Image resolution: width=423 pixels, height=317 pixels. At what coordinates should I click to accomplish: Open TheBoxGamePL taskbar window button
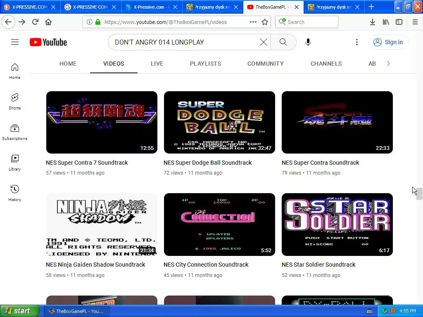(x=76, y=311)
